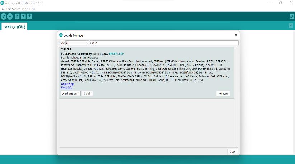295x164 pixels.
Task: Click the Boards Manager dialog logo icon
Action: 61,35
